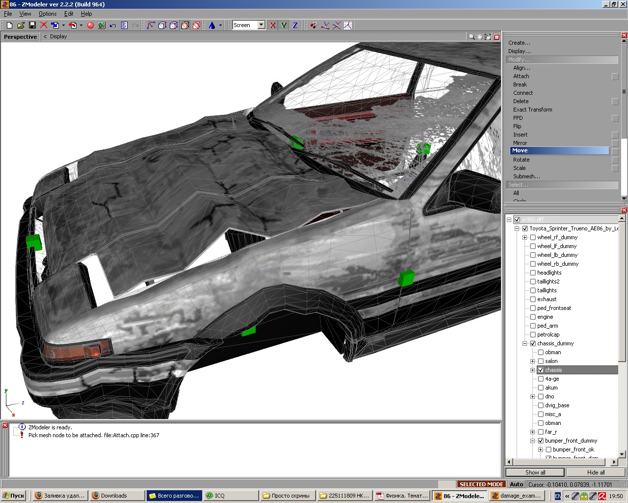Click the crossed blue axes toolbar icon
The image size is (628, 503).
tap(337, 25)
